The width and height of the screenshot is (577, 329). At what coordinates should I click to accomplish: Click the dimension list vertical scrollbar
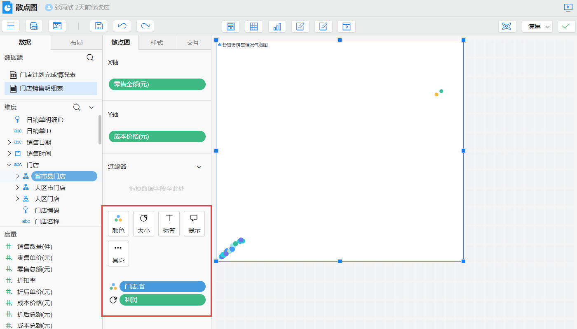(x=100, y=130)
